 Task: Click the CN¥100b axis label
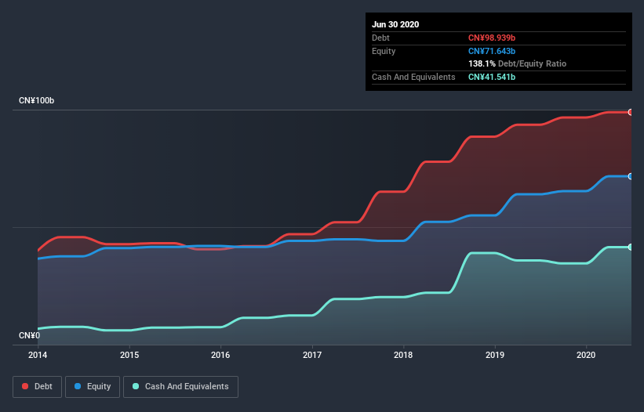pos(37,100)
